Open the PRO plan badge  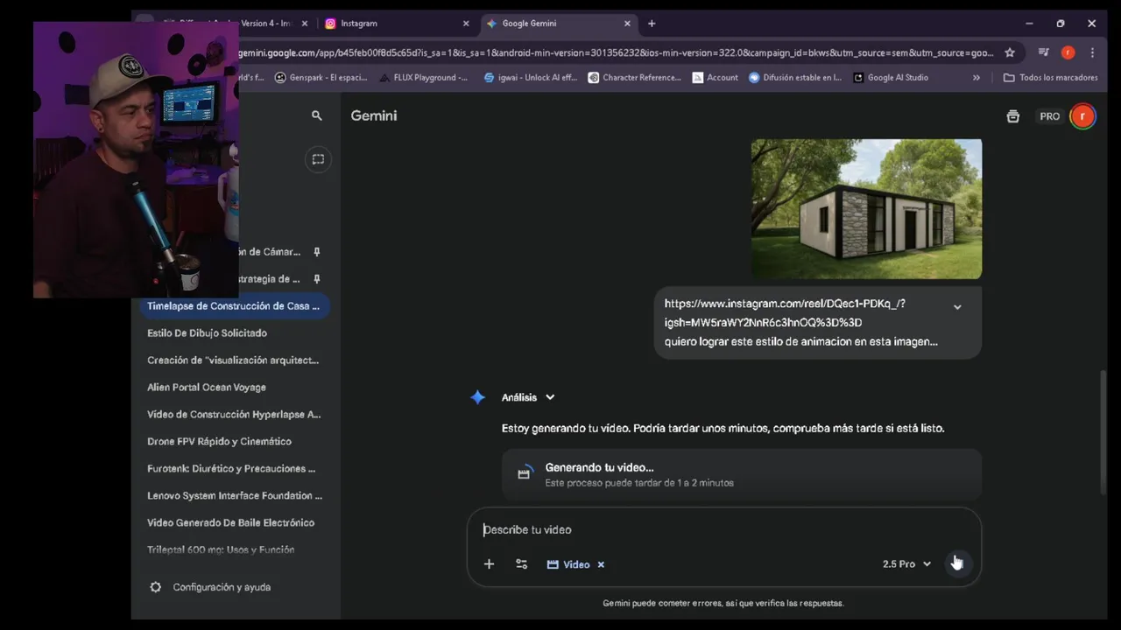click(x=1049, y=116)
